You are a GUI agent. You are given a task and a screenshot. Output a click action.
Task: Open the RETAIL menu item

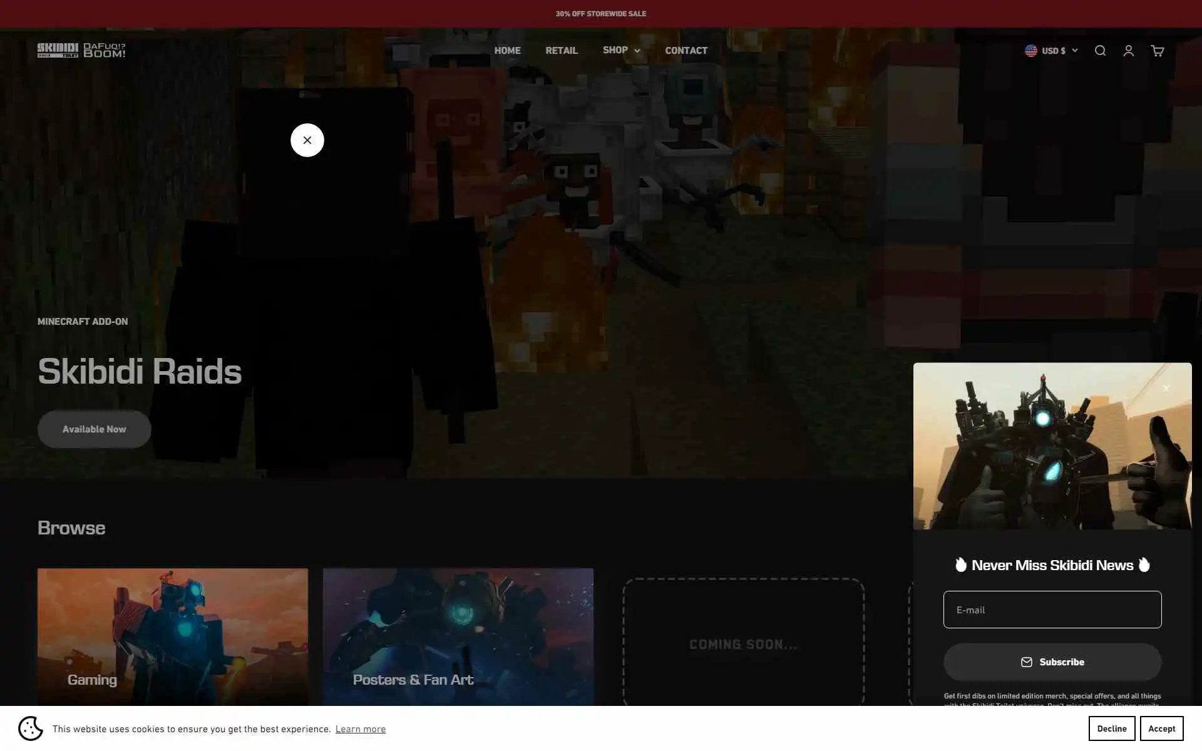click(561, 51)
